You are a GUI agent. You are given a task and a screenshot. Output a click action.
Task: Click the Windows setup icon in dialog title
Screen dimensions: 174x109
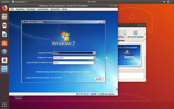pyautogui.click(x=23, y=22)
